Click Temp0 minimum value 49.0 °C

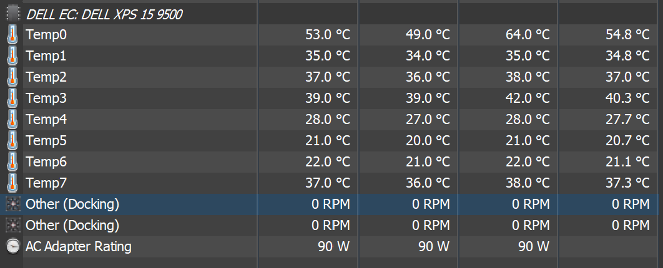pos(428,35)
